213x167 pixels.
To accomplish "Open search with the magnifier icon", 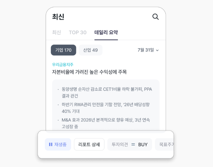I will pyautogui.click(x=155, y=17).
